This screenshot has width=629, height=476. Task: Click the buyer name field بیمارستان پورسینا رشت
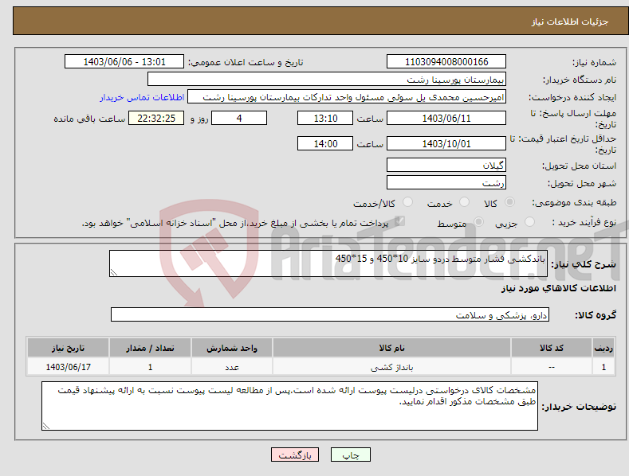pyautogui.click(x=327, y=79)
